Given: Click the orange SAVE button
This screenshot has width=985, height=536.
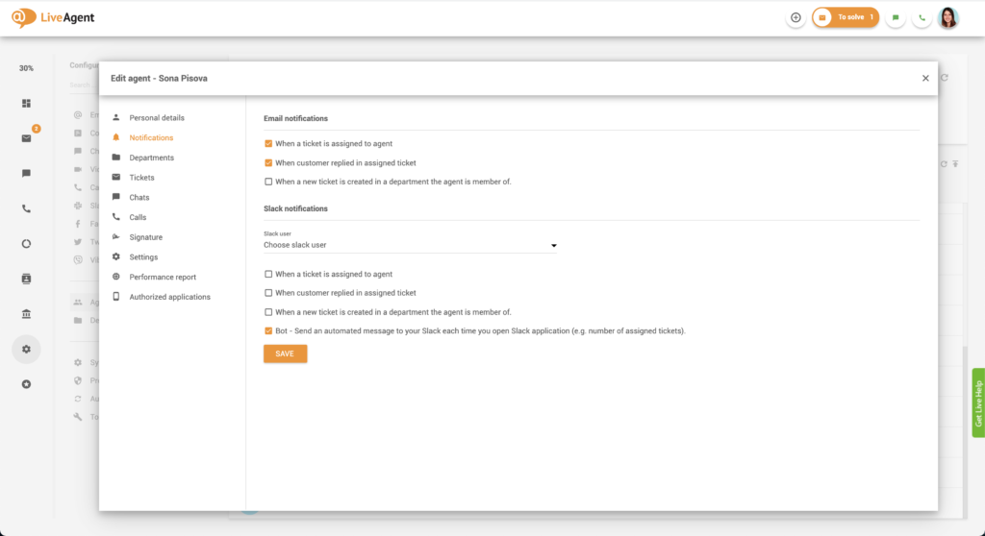Looking at the screenshot, I should [285, 353].
